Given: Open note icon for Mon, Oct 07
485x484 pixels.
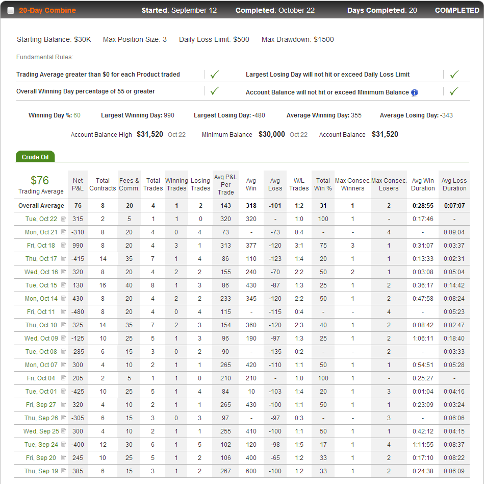Looking at the screenshot, I should click(x=63, y=365).
